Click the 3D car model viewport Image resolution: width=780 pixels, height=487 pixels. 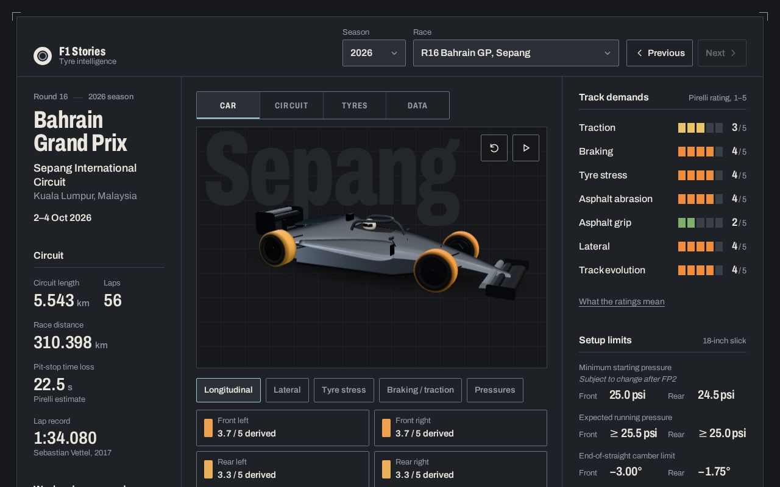click(x=372, y=247)
